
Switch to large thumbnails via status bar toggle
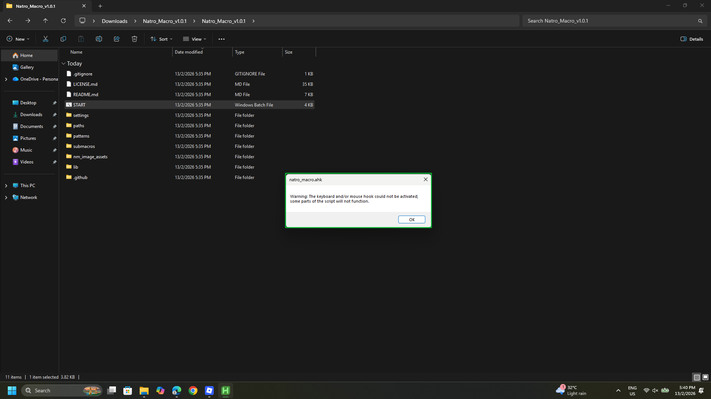click(x=705, y=377)
